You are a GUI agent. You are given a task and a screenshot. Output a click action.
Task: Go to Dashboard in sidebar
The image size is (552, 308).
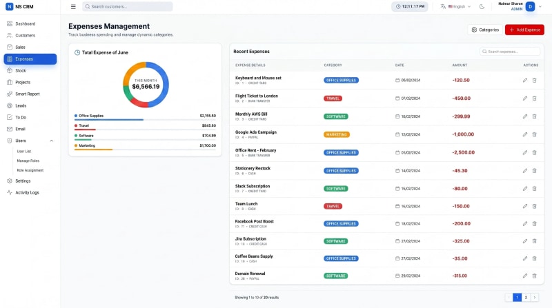(x=30, y=24)
